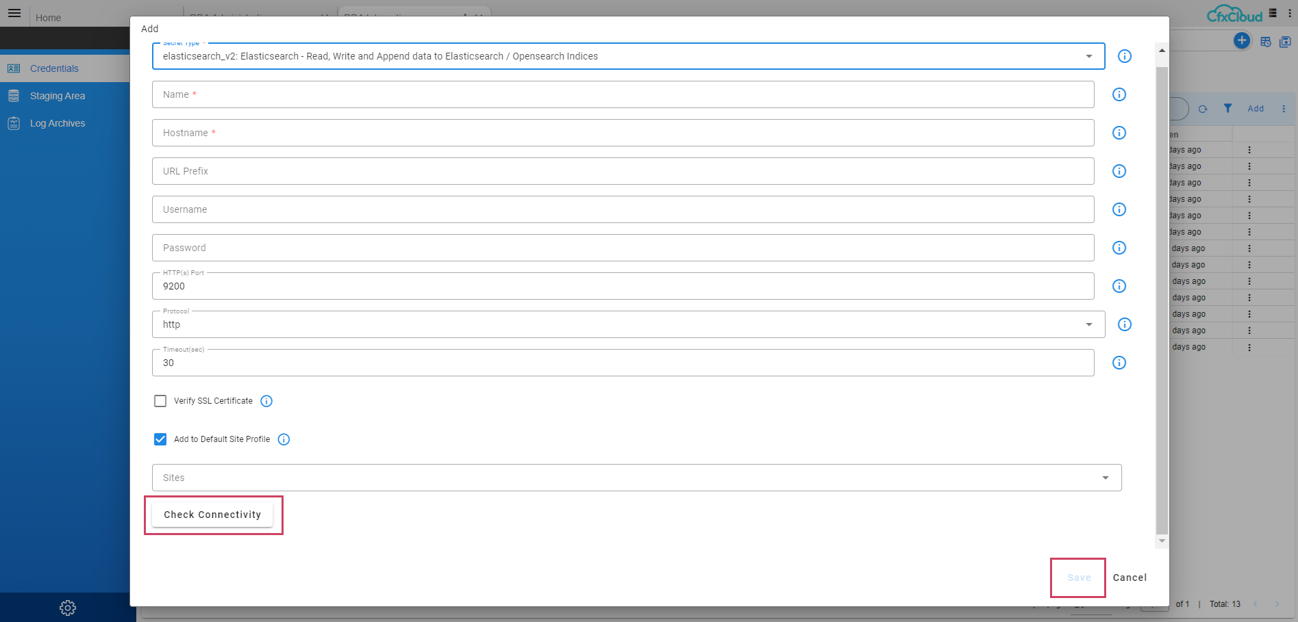This screenshot has width=1298, height=622.
Task: Open the Sites dropdown
Action: [x=1104, y=477]
